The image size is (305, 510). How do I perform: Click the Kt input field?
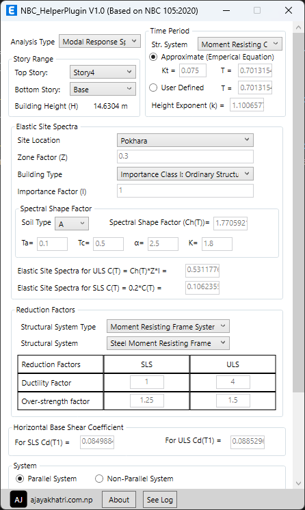pyautogui.click(x=193, y=70)
